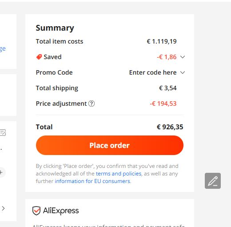Click the saved amount -€ 1,86
This screenshot has height=227, width=231.
coord(167,57)
